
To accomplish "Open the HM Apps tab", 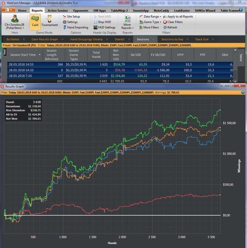I will (99, 11).
